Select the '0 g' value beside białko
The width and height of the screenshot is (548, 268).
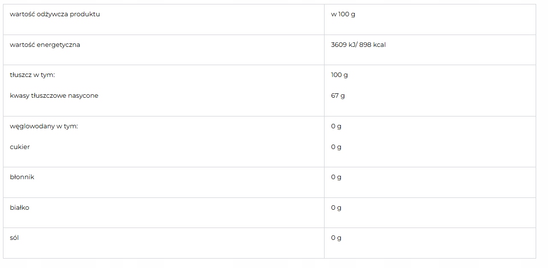point(336,208)
